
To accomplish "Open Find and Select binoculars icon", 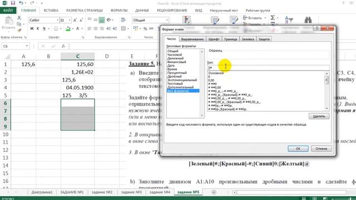I will click(x=308, y=20).
